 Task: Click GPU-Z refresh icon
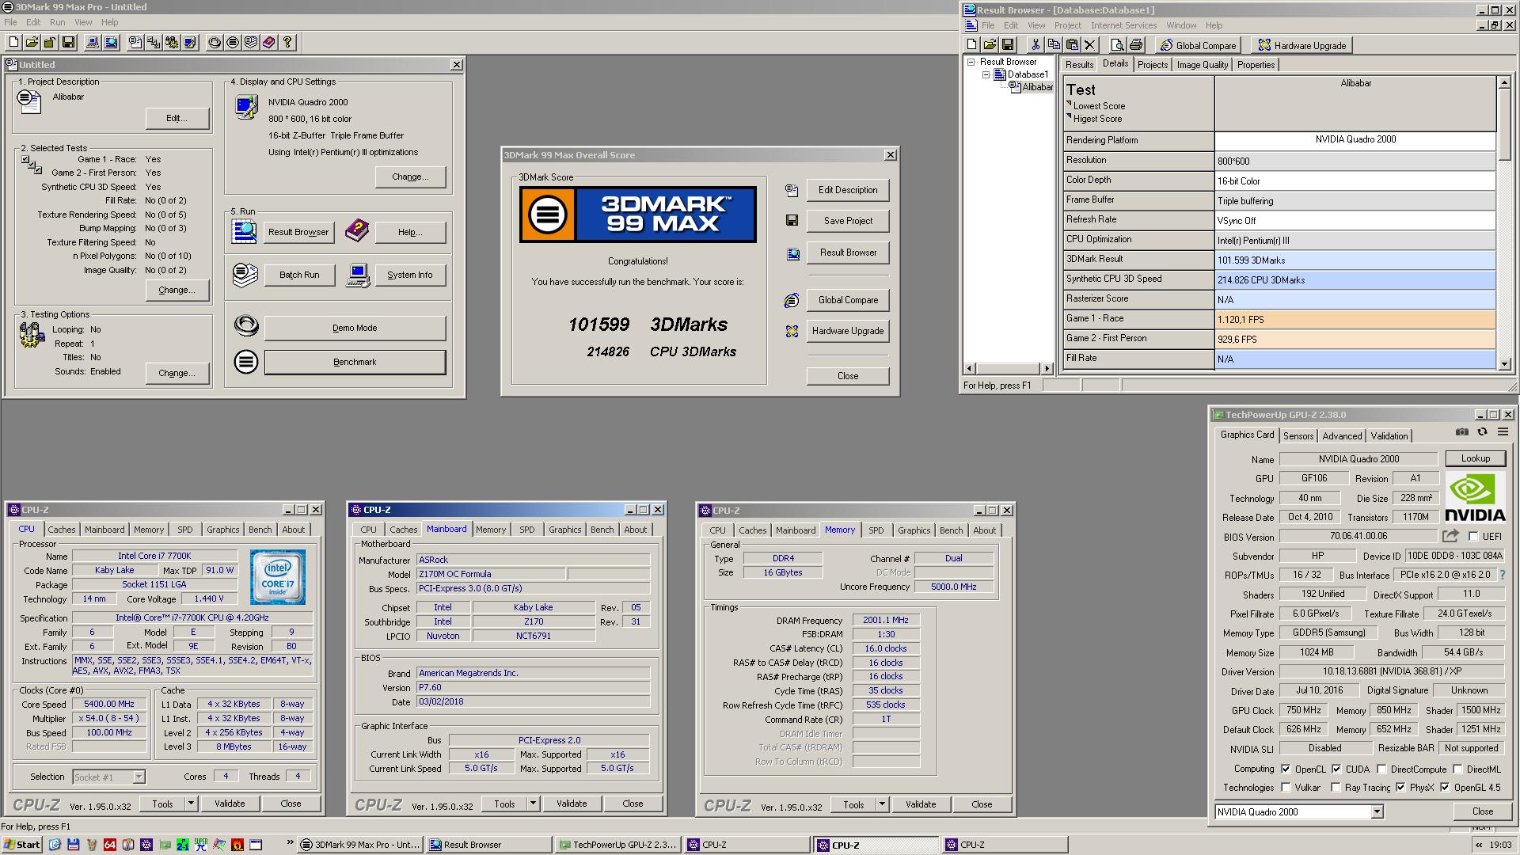[1482, 432]
